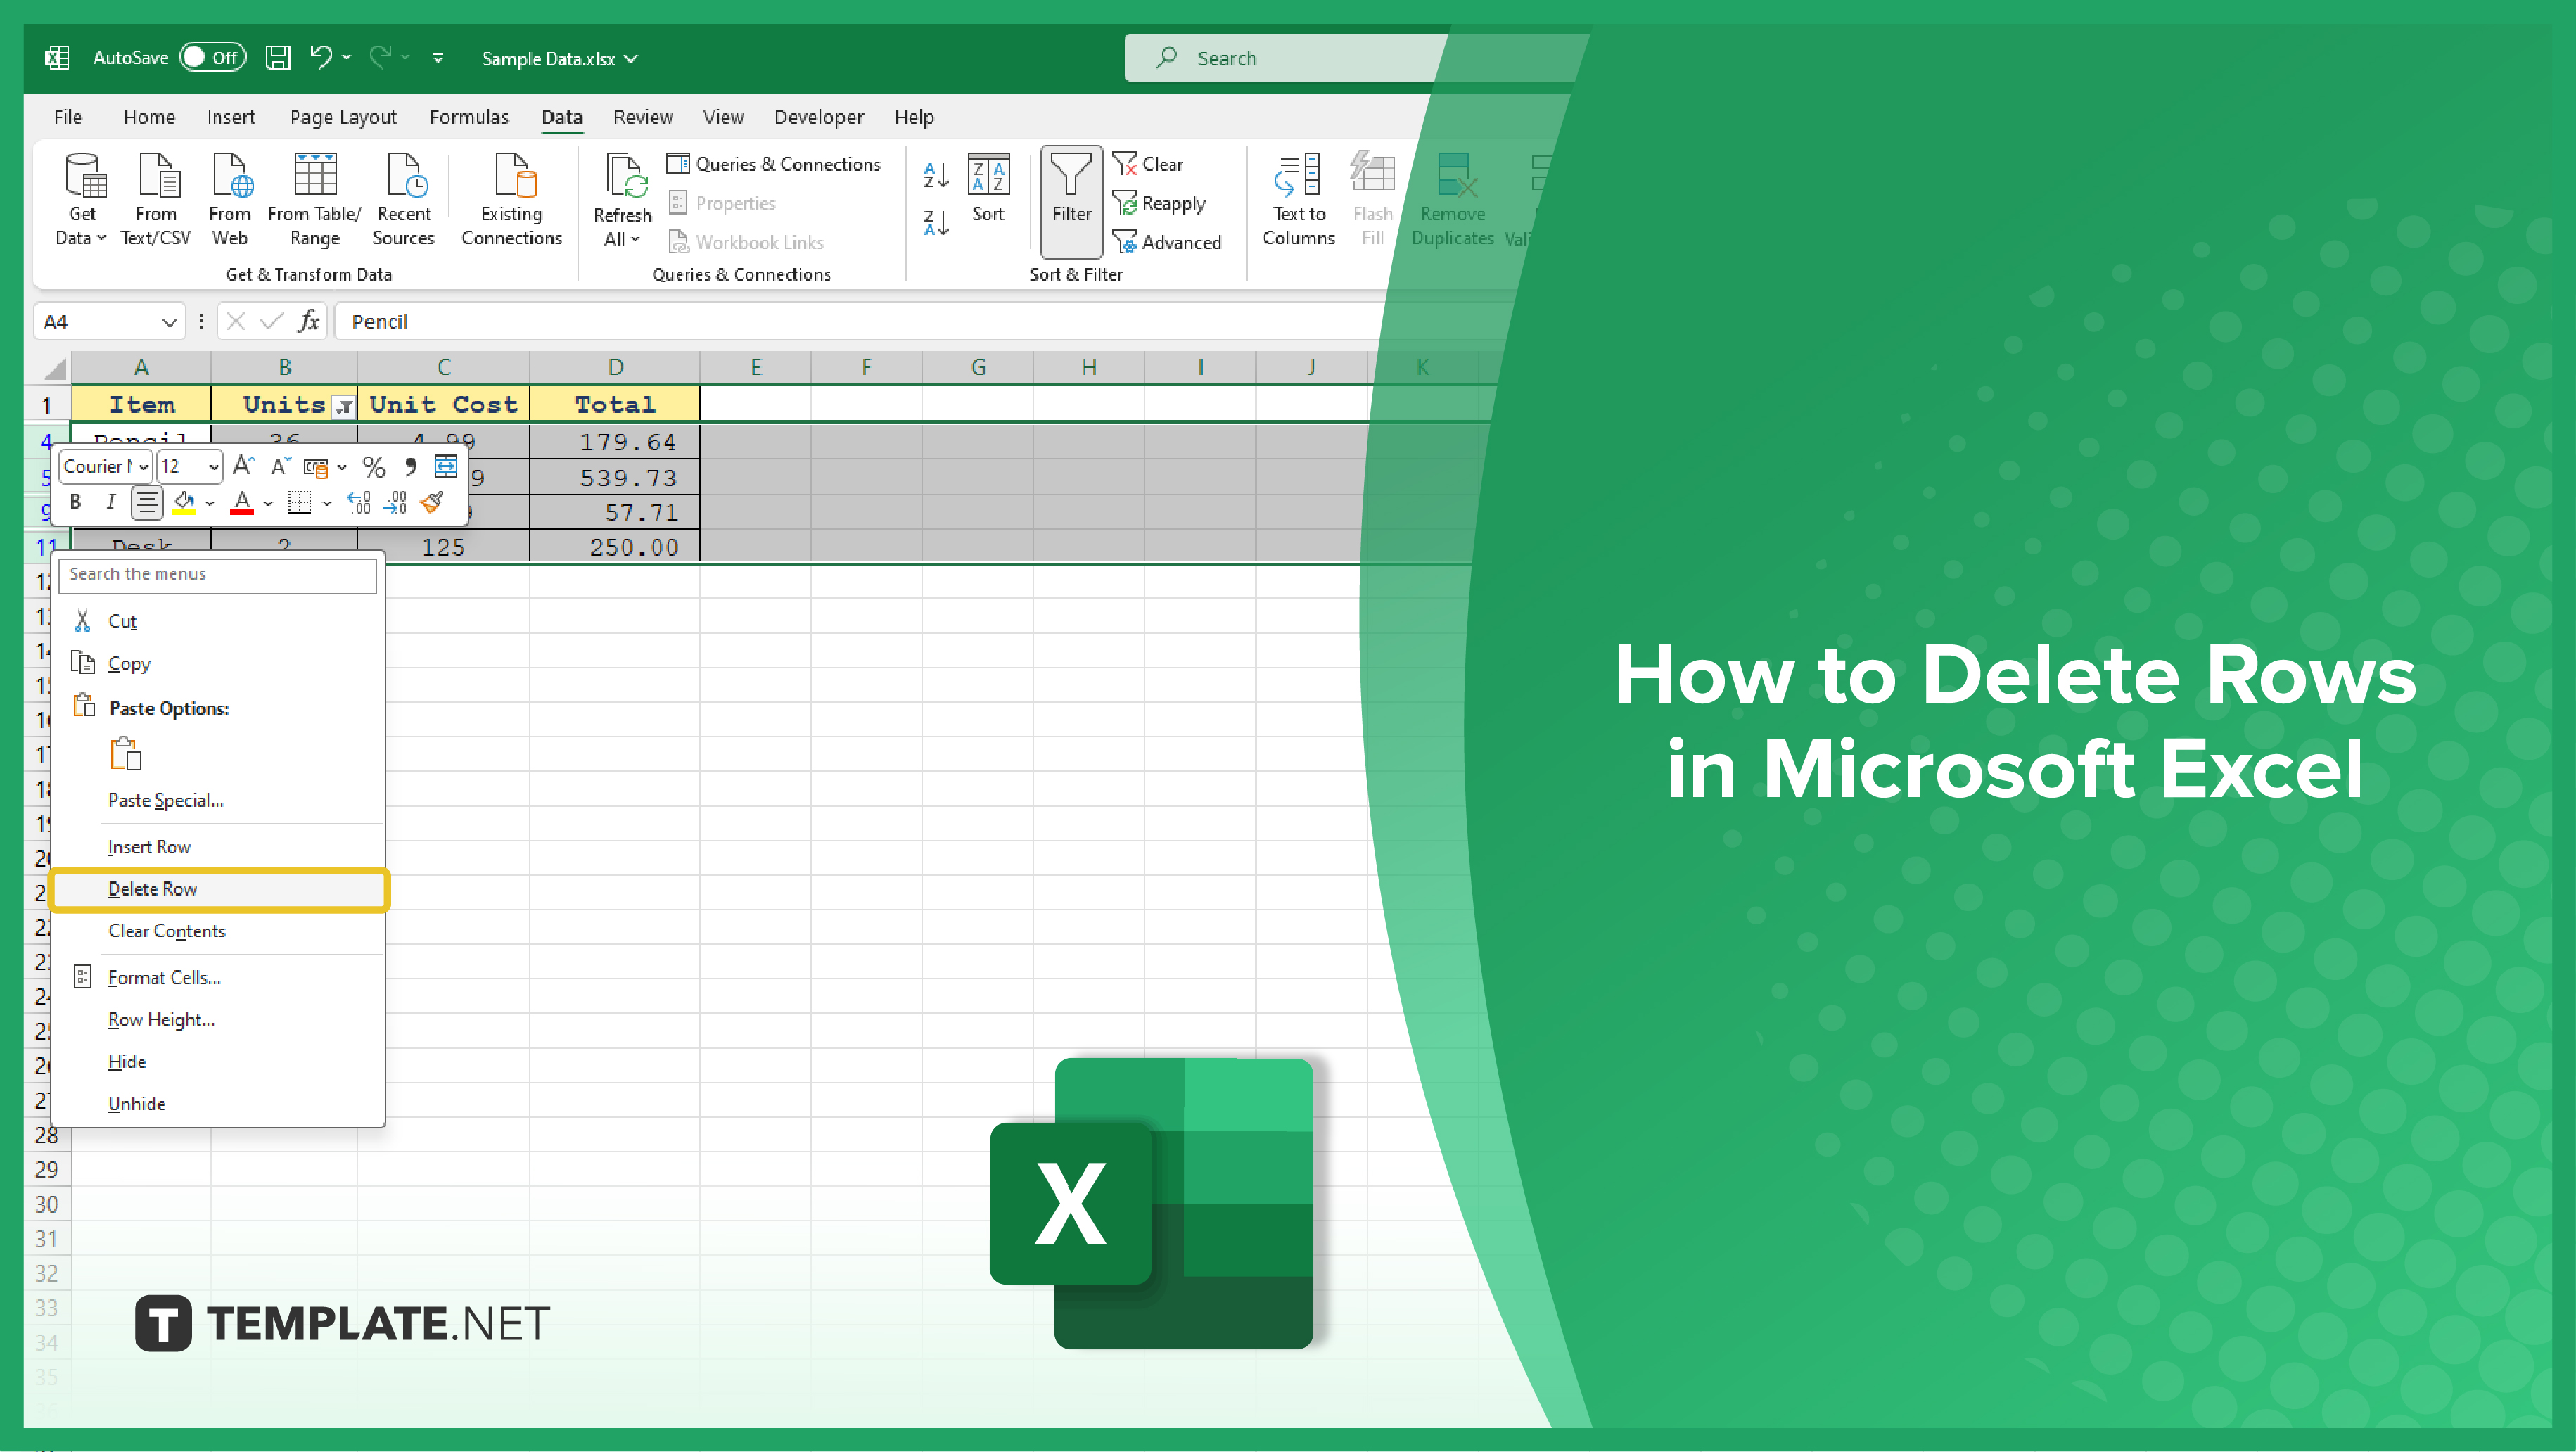Click Flash Fill icon
This screenshot has height=1452, width=2576.
coord(1372,199)
